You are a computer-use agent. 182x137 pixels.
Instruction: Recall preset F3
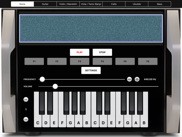80,62
